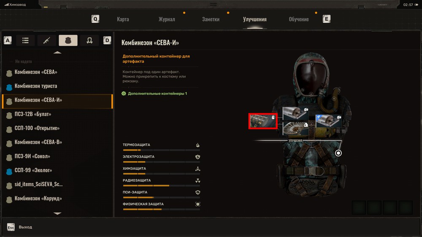This screenshot has height=237, width=422.
Task: Select the red-highlighted artifact container upgrade
Action: (262, 121)
